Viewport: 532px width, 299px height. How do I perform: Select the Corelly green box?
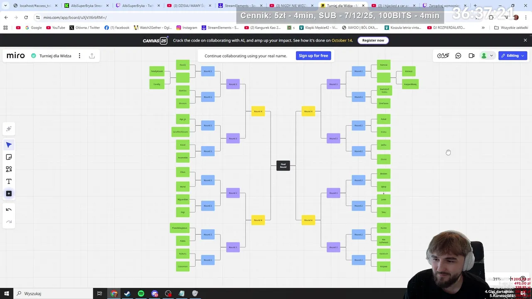157,84
